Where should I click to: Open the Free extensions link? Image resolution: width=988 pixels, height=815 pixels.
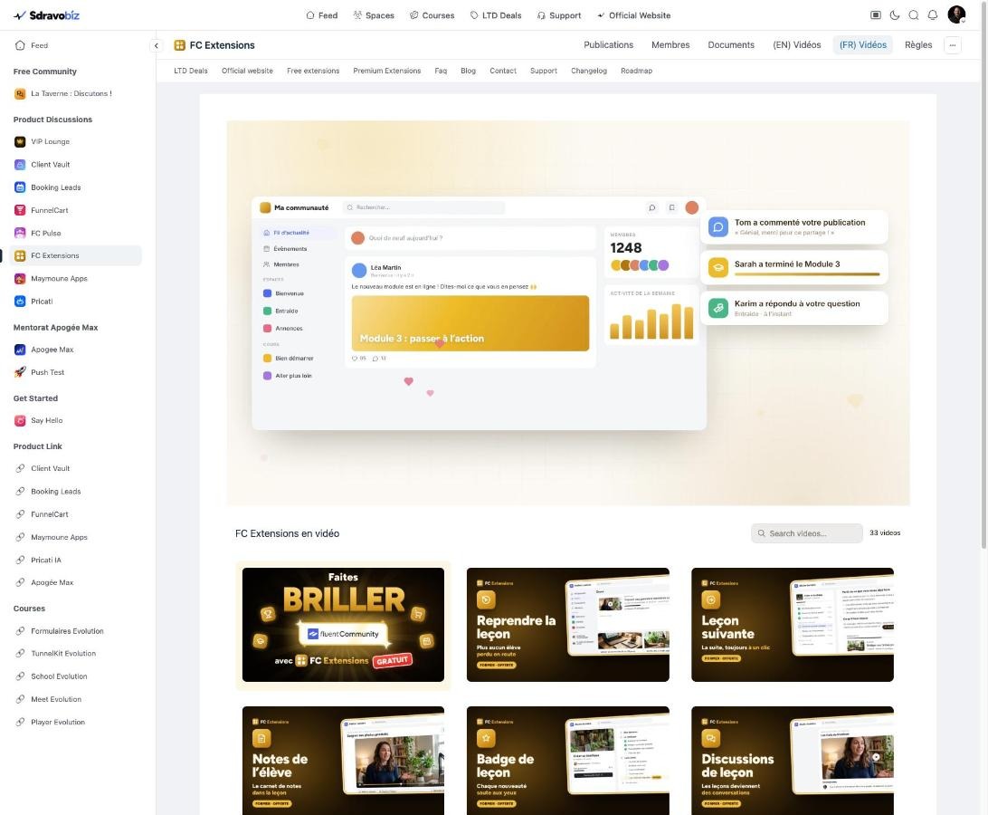[x=313, y=71]
